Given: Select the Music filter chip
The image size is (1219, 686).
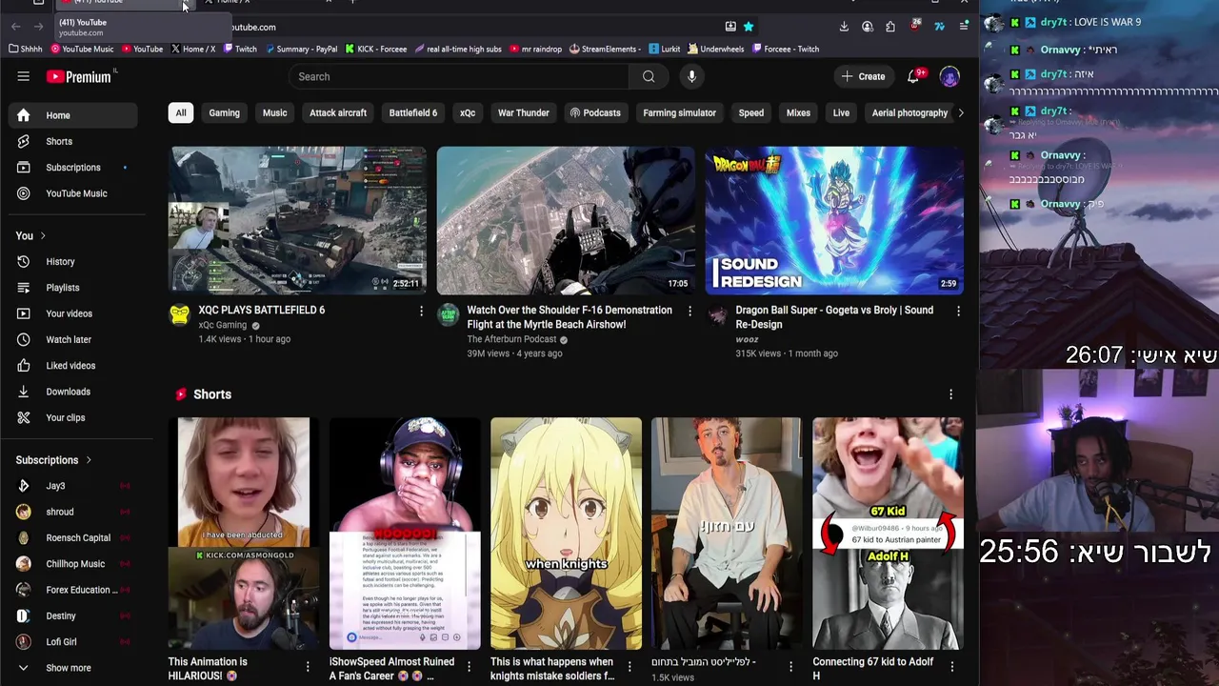Looking at the screenshot, I should pyautogui.click(x=274, y=112).
